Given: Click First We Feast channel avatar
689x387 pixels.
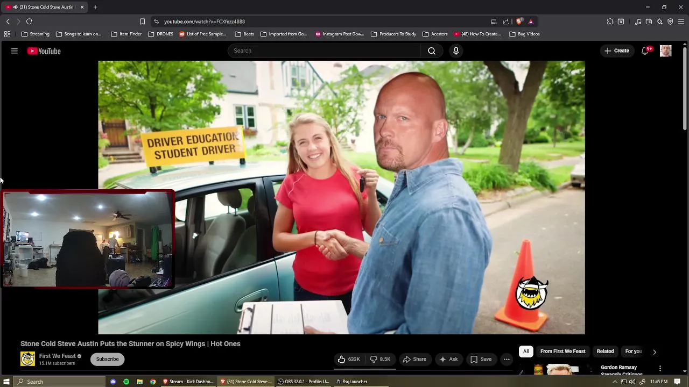Looking at the screenshot, I should click(27, 359).
